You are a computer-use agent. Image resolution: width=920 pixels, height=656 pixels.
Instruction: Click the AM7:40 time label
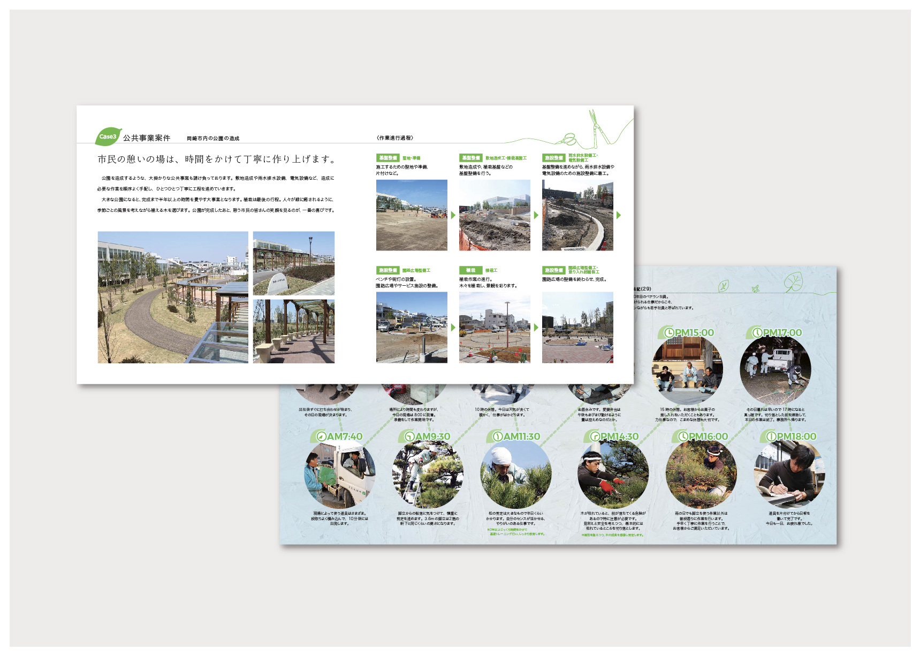345,437
